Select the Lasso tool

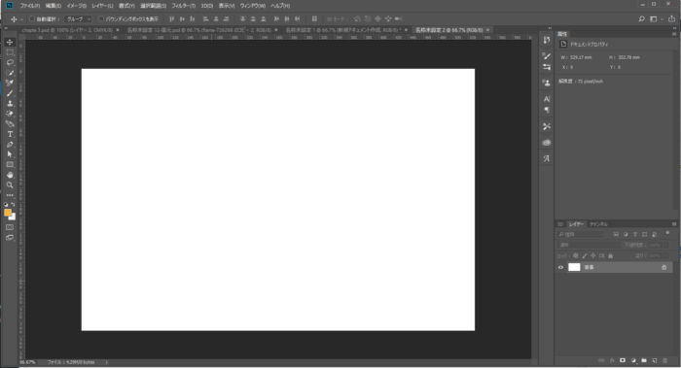[x=10, y=62]
